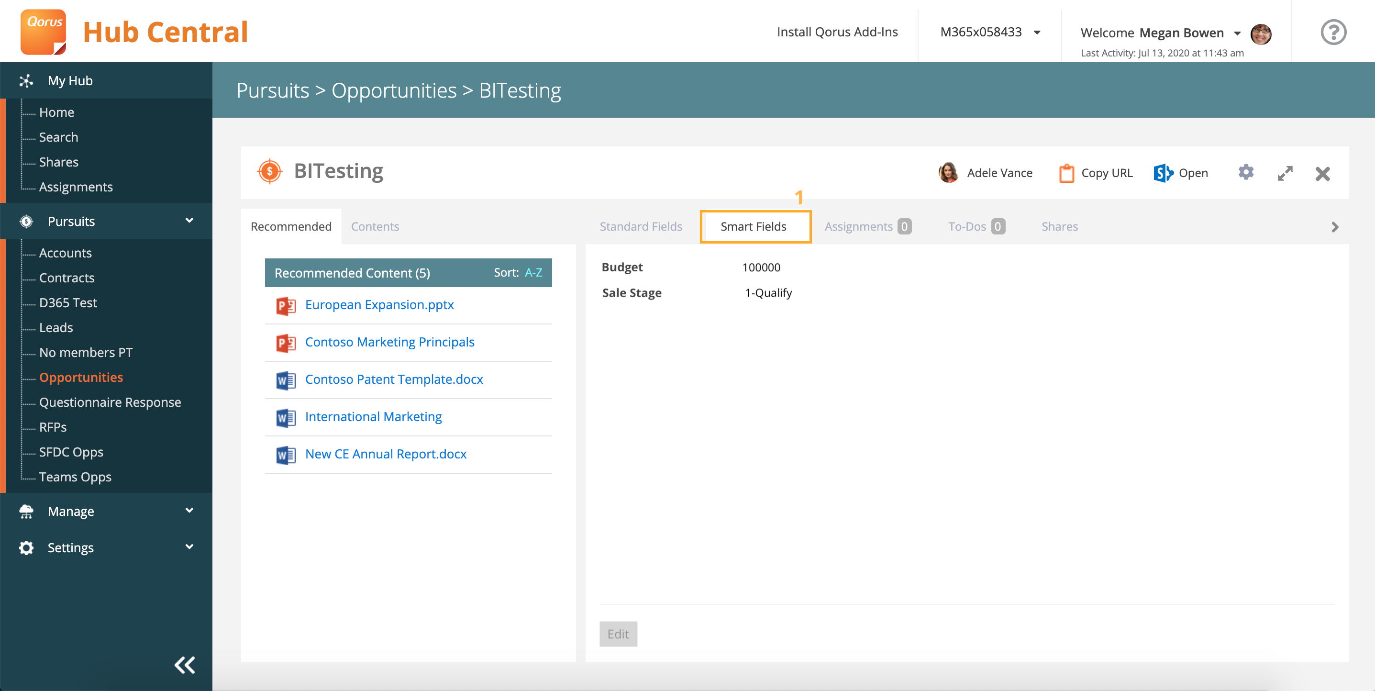Switch to the Contents tab
This screenshot has height=691, width=1375.
point(375,226)
